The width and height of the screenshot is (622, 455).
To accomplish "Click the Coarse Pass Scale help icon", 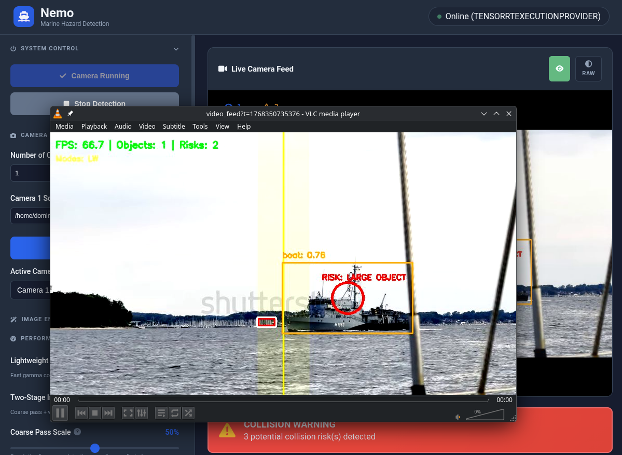I will (x=78, y=432).
